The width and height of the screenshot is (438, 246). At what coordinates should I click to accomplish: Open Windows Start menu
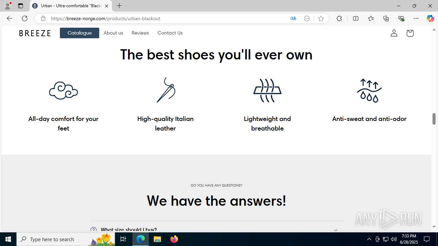click(x=8, y=239)
